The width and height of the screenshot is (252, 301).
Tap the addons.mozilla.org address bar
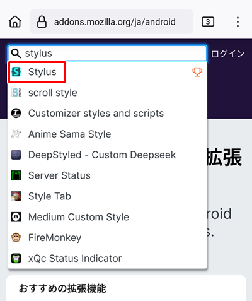112,21
